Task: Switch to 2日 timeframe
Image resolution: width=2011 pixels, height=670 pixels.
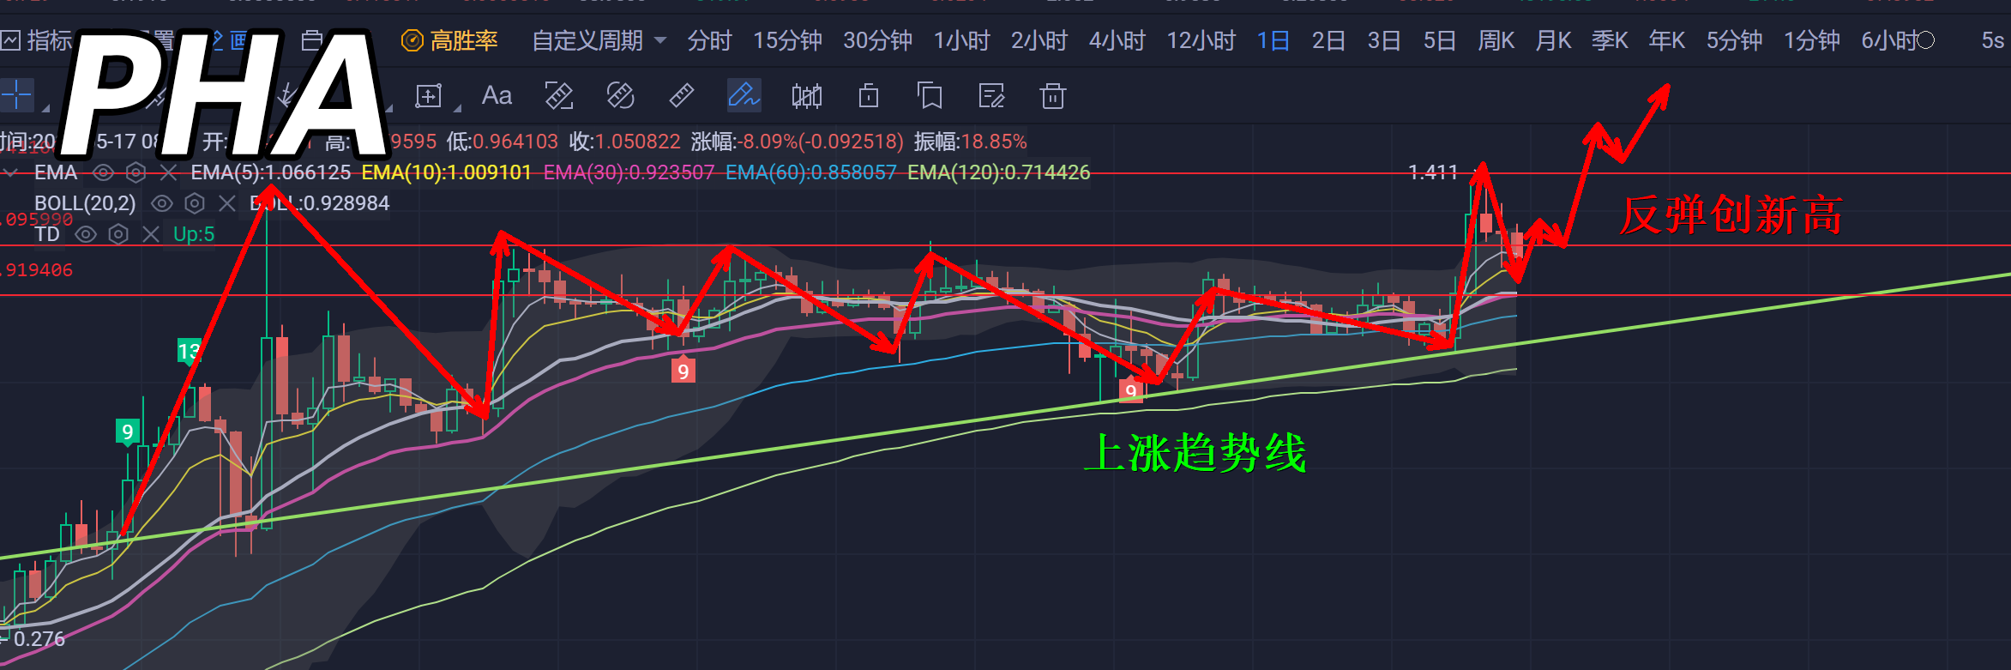Action: coord(1328,40)
